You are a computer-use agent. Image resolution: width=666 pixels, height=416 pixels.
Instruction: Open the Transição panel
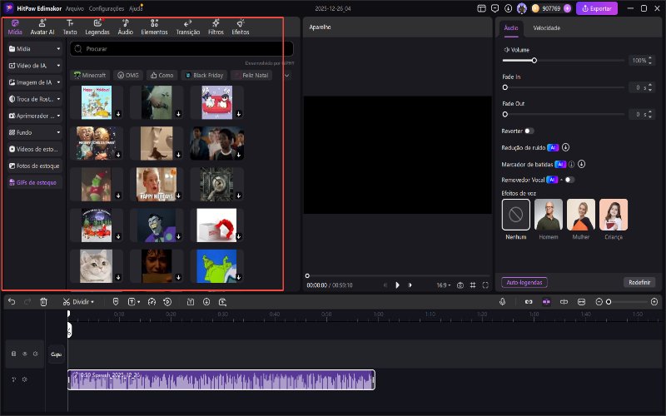tap(188, 27)
